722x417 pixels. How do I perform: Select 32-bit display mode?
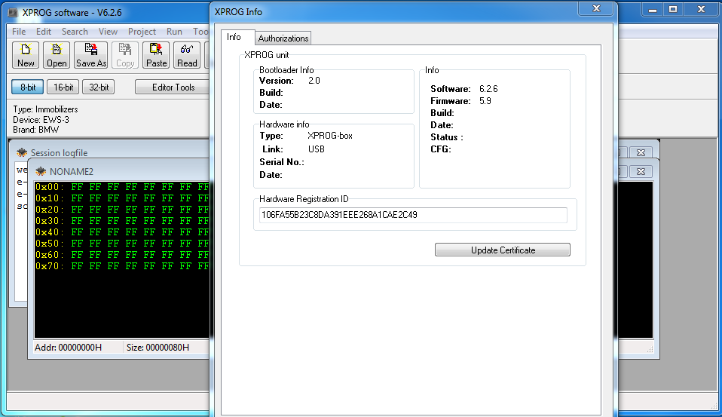click(x=99, y=87)
